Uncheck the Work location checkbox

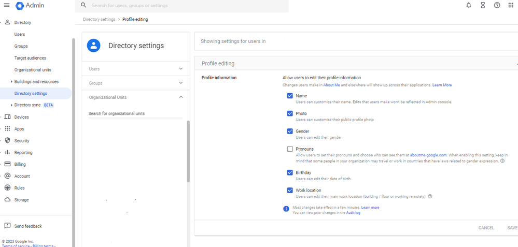click(x=290, y=190)
